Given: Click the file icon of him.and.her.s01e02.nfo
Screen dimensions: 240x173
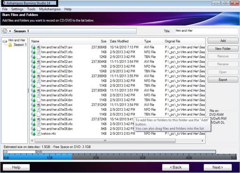Looking at the screenshot, I should tap(39, 66).
